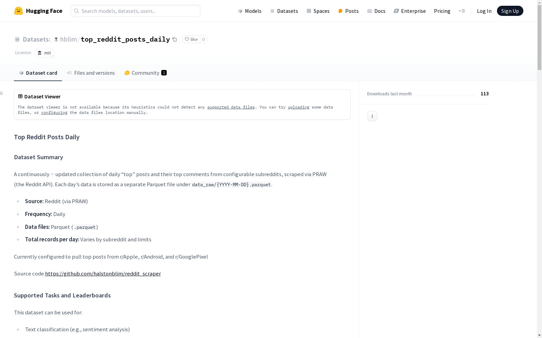
Task: Click the Hugging Face brand text
Action: tap(44, 11)
